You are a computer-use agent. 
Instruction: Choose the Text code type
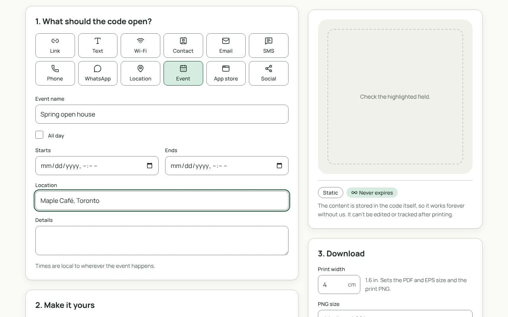click(x=98, y=46)
